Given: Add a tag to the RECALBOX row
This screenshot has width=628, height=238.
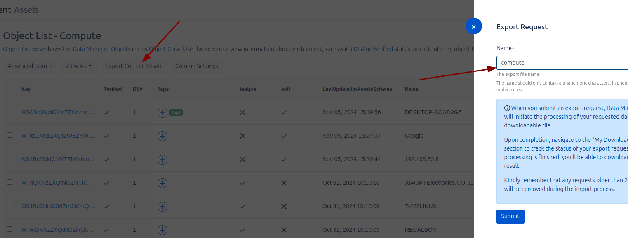Looking at the screenshot, I should click(162, 230).
